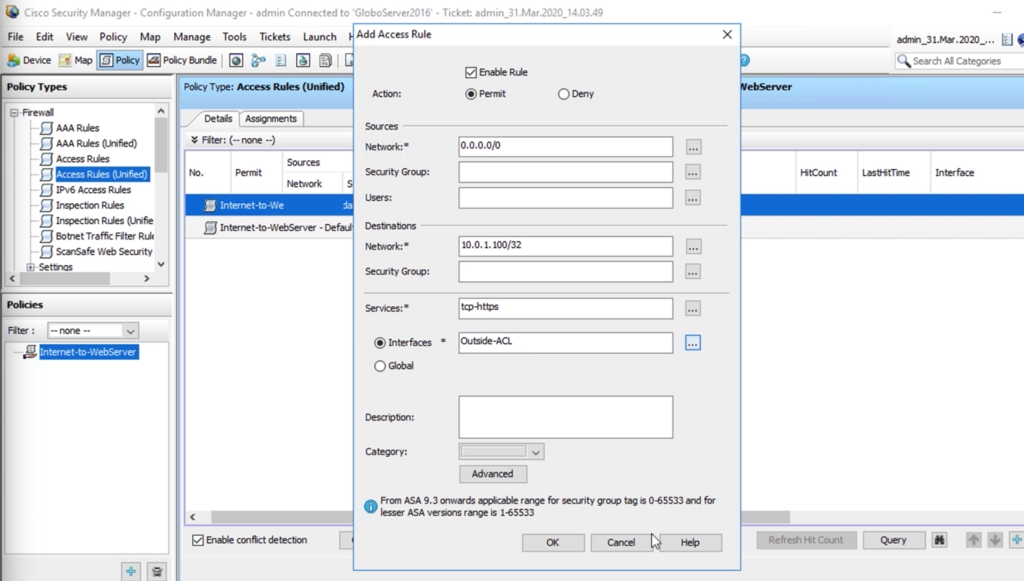The image size is (1024, 581).
Task: Open Device view from the toolbar
Action: 29,60
